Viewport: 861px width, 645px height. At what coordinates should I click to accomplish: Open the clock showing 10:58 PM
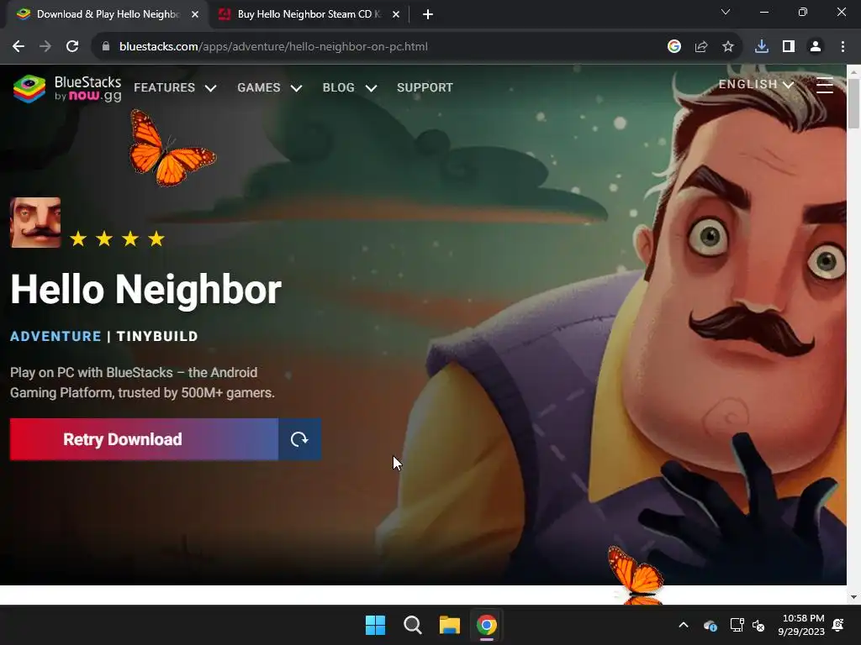tap(801, 625)
